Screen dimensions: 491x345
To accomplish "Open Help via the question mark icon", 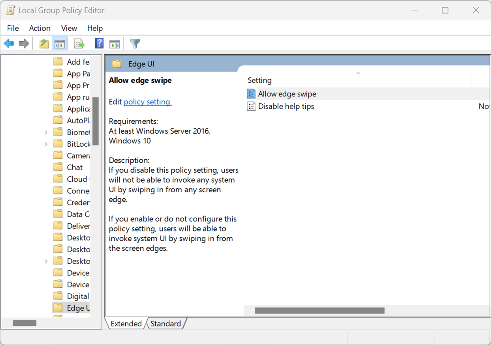I will (x=99, y=43).
